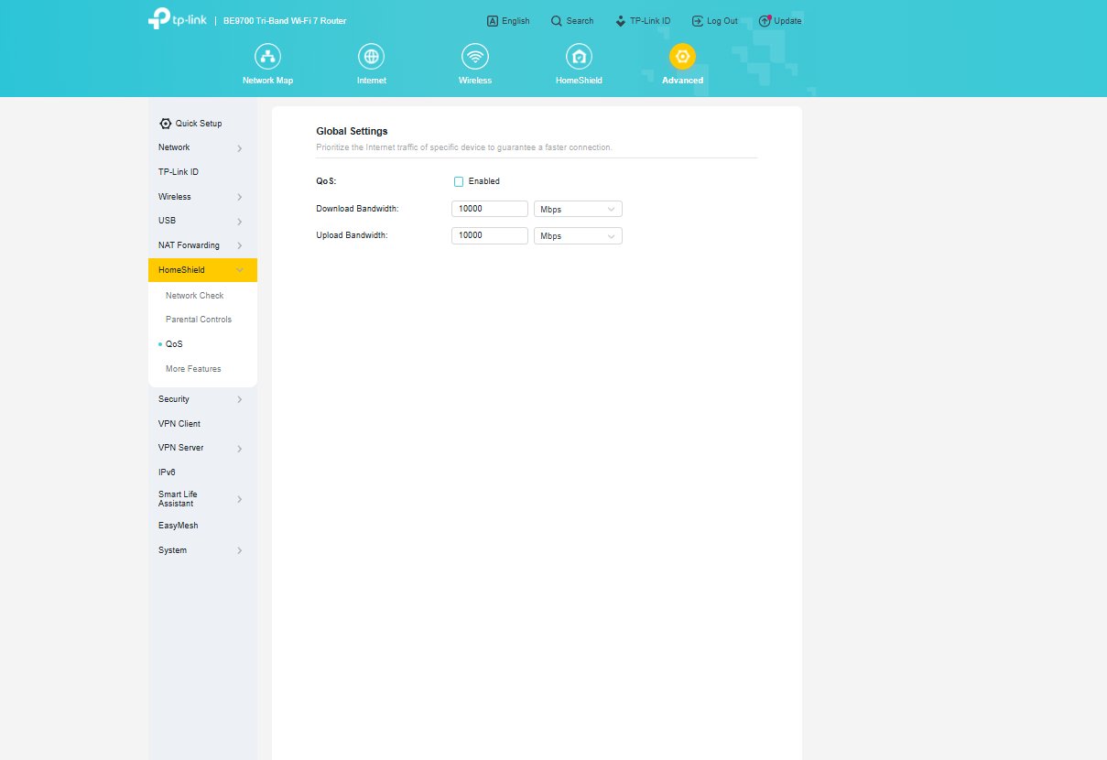The image size is (1107, 760).
Task: Click the TP-Link ID icon
Action: [x=643, y=20]
